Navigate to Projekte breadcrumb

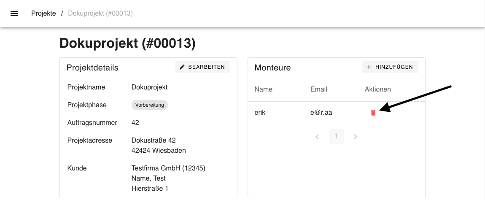43,14
